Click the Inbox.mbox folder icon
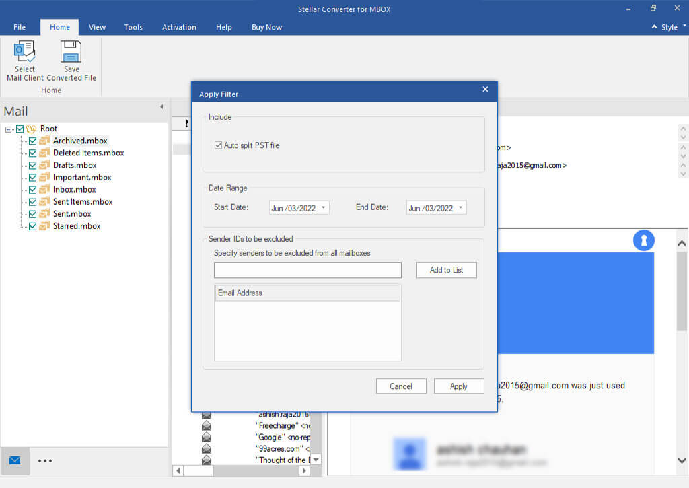 (x=44, y=190)
